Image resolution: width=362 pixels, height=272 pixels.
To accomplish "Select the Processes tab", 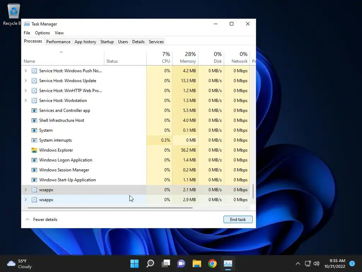I will click(x=33, y=41).
